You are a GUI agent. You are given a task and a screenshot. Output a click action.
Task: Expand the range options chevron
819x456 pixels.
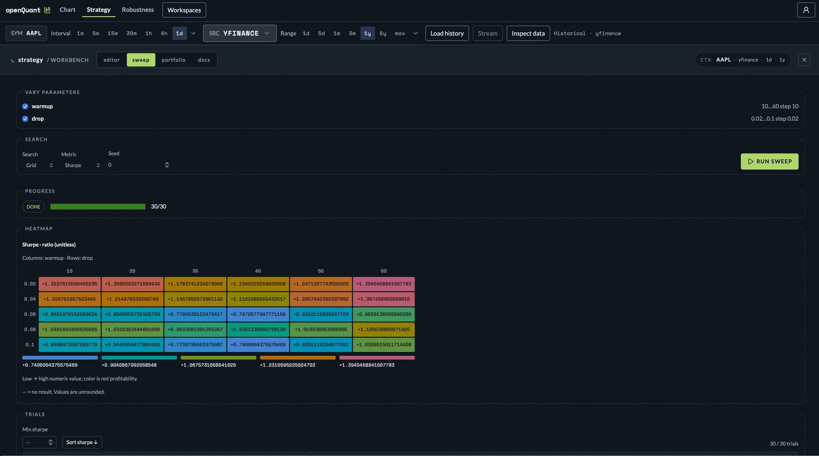[x=415, y=33]
